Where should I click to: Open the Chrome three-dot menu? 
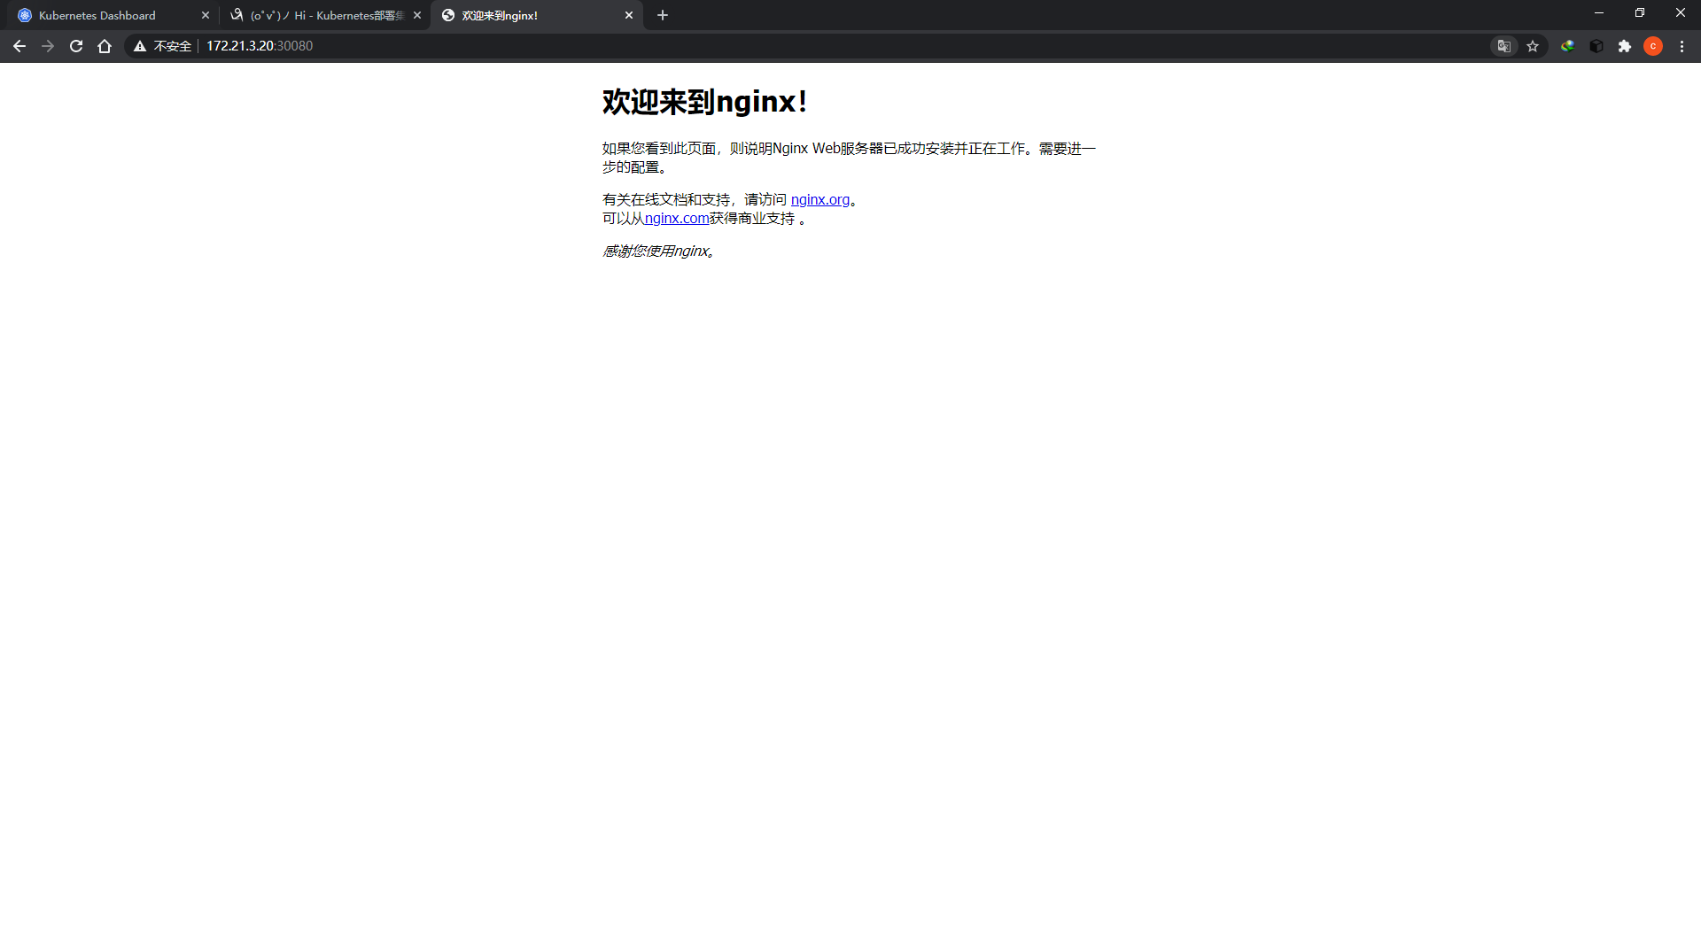coord(1682,46)
